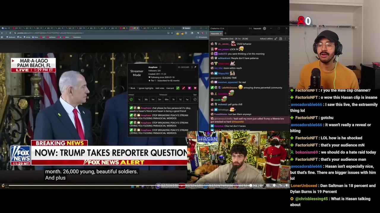This screenshot has width=380, height=213.
Task: Apply 1m timeout to Anaphaze
Action: [153, 99]
